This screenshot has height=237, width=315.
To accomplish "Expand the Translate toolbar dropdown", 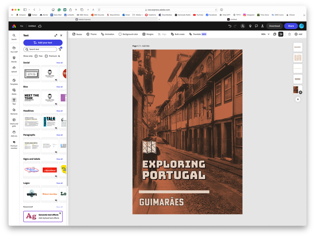I will click(x=197, y=34).
